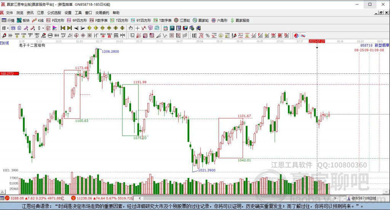Image resolution: width=390 pixels, height=210 pixels.
Task: Click horizontal scrollbar left arrow
Action: click(x=140, y=198)
